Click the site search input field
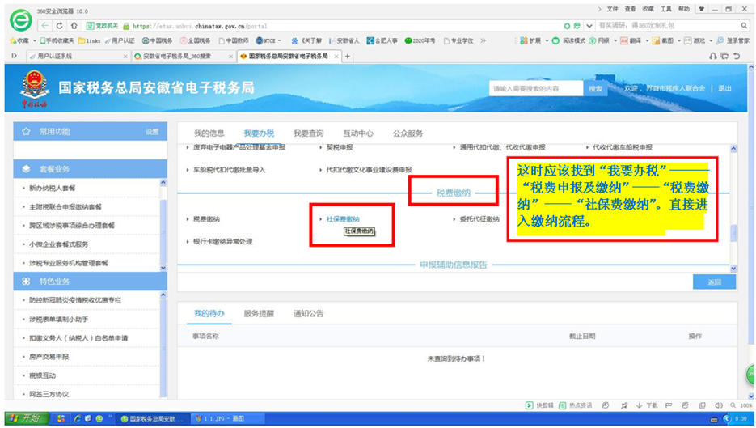The width and height of the screenshot is (756, 428). pos(535,89)
